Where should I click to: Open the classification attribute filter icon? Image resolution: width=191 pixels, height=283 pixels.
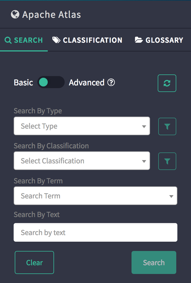167,161
